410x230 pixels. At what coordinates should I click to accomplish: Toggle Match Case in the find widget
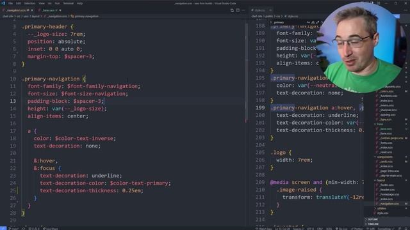[308, 22]
